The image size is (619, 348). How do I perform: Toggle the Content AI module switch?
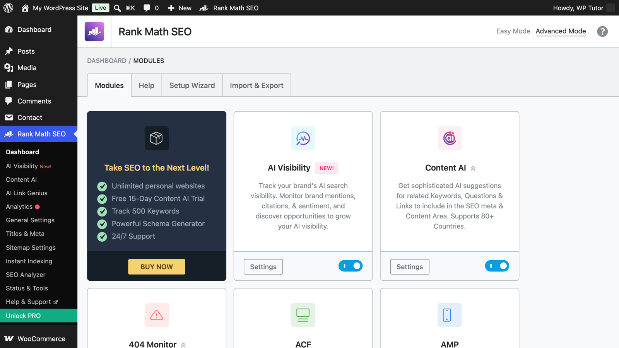click(497, 266)
